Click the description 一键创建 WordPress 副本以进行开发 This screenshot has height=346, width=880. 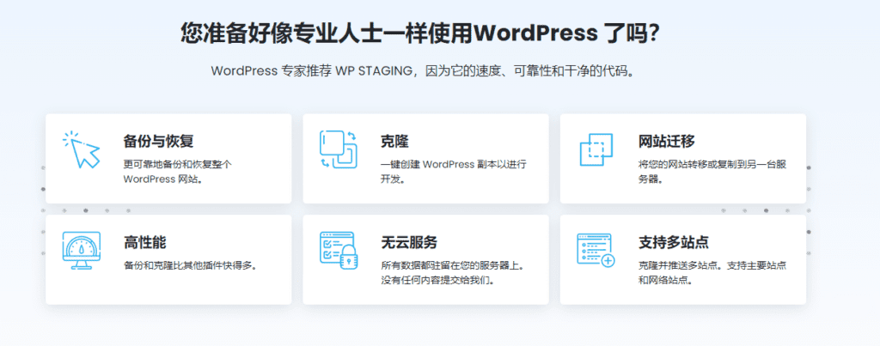[454, 173]
